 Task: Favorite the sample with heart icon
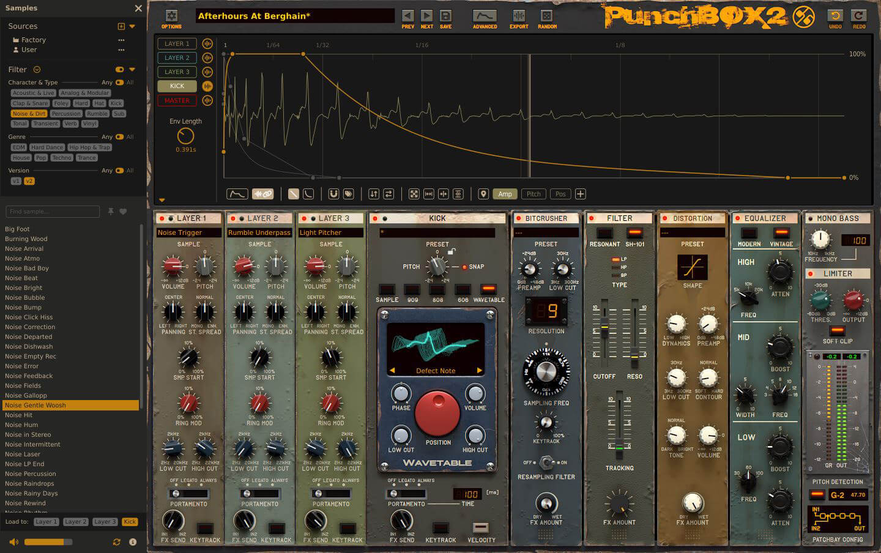(123, 212)
